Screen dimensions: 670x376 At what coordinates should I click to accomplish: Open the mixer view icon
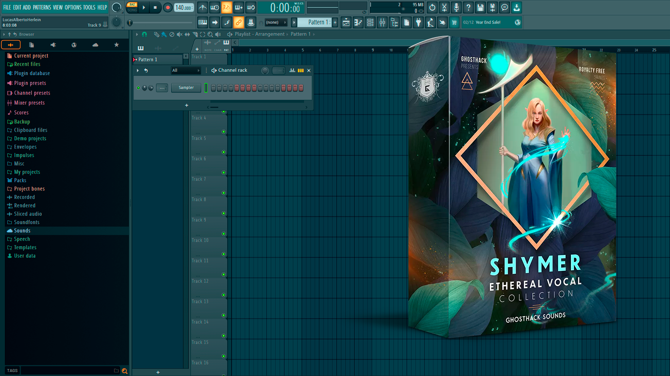click(x=382, y=22)
